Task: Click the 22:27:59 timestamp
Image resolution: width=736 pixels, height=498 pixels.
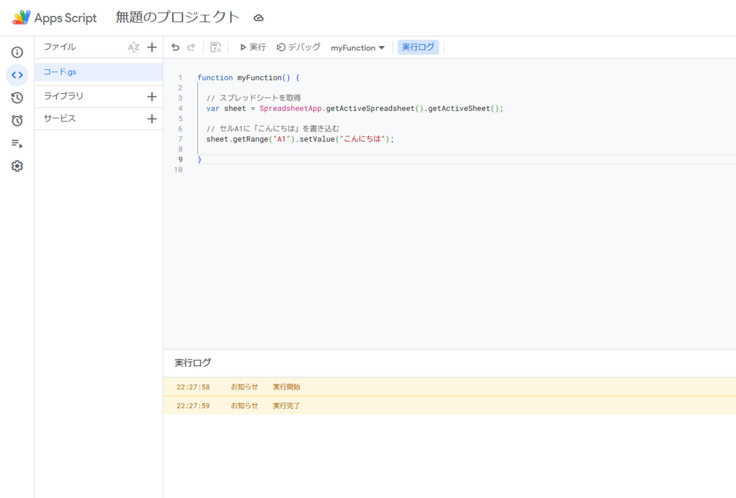Action: coord(193,405)
